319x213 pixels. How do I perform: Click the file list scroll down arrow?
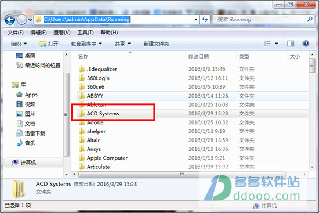pyautogui.click(x=312, y=167)
